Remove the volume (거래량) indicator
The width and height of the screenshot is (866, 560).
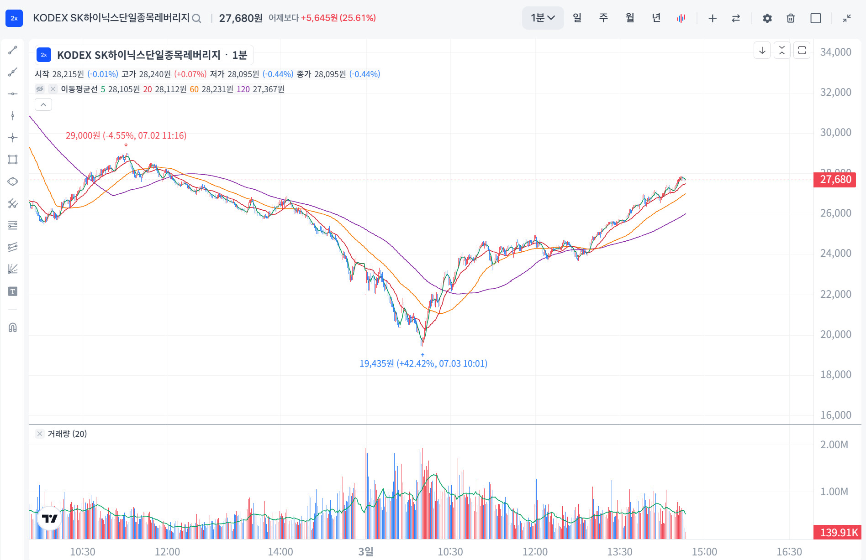click(40, 434)
